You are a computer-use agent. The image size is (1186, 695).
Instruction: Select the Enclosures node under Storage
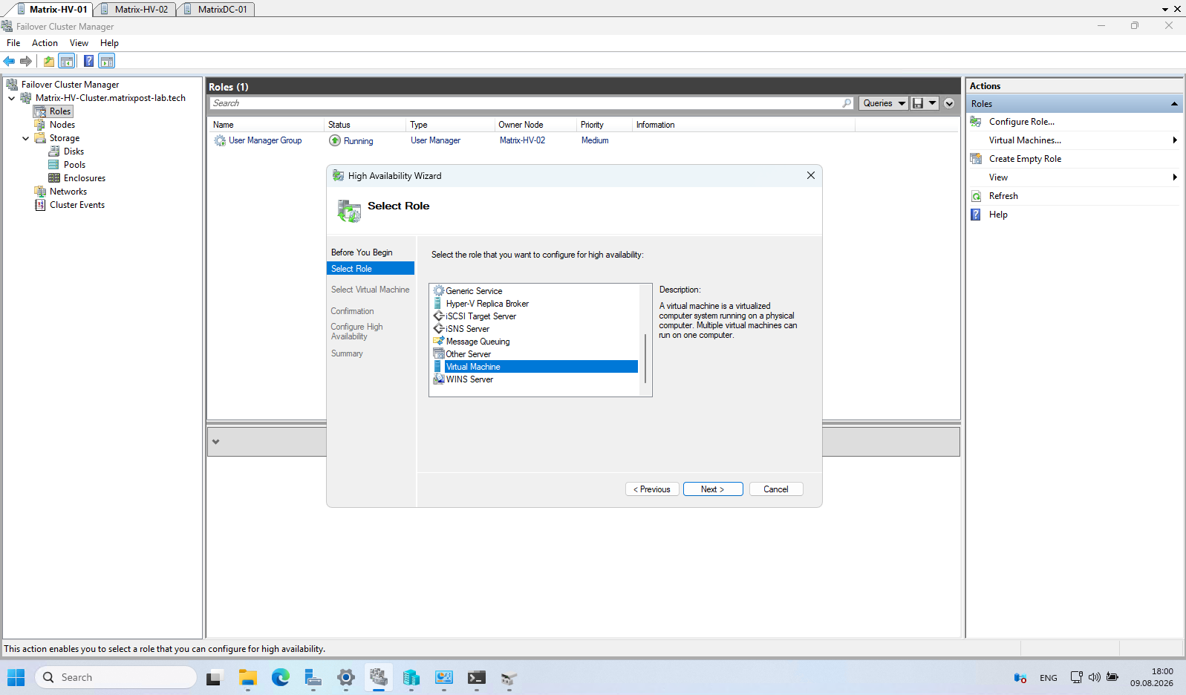tap(84, 178)
